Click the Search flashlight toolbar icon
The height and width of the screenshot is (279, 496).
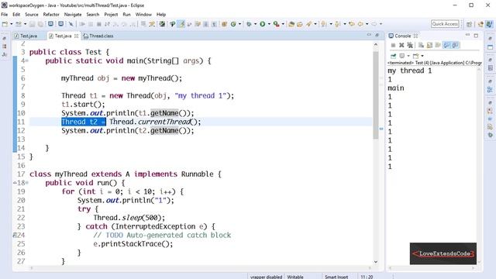308,24
